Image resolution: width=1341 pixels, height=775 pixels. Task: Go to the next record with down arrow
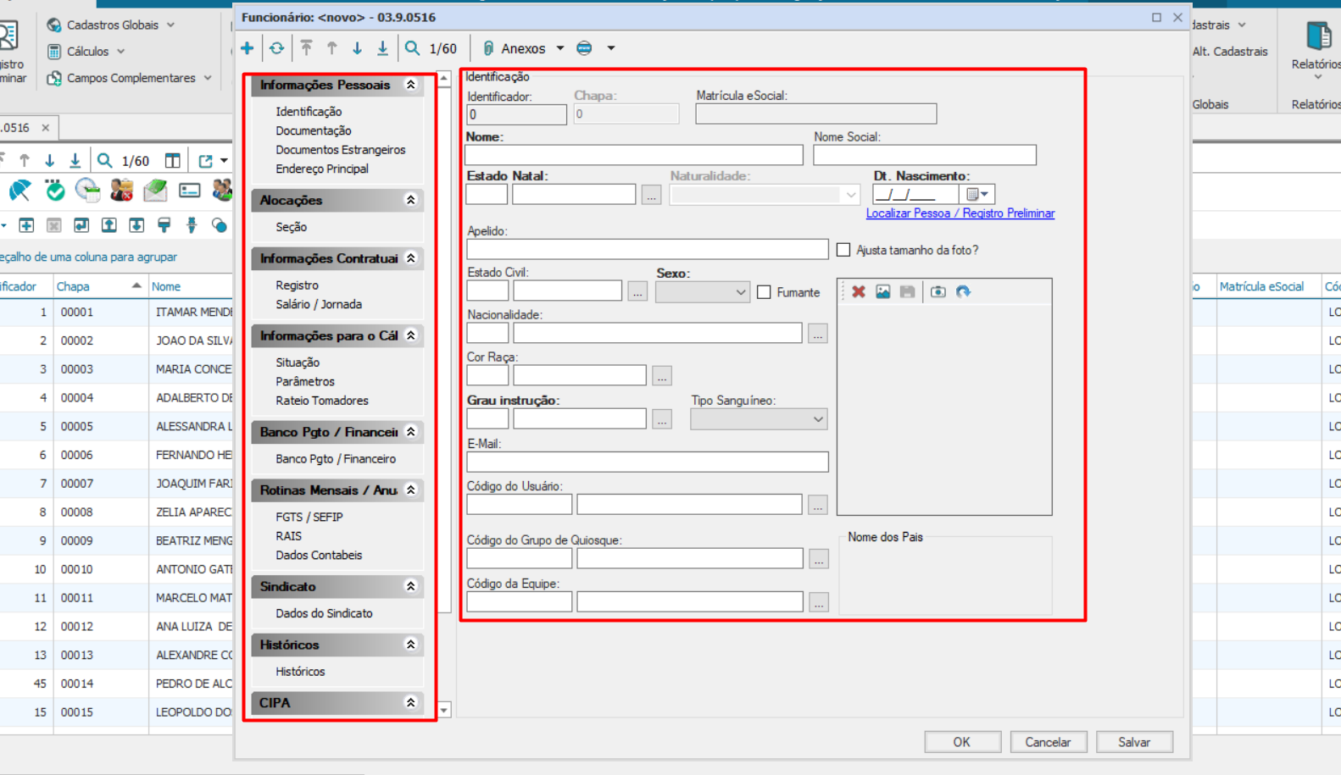(357, 48)
